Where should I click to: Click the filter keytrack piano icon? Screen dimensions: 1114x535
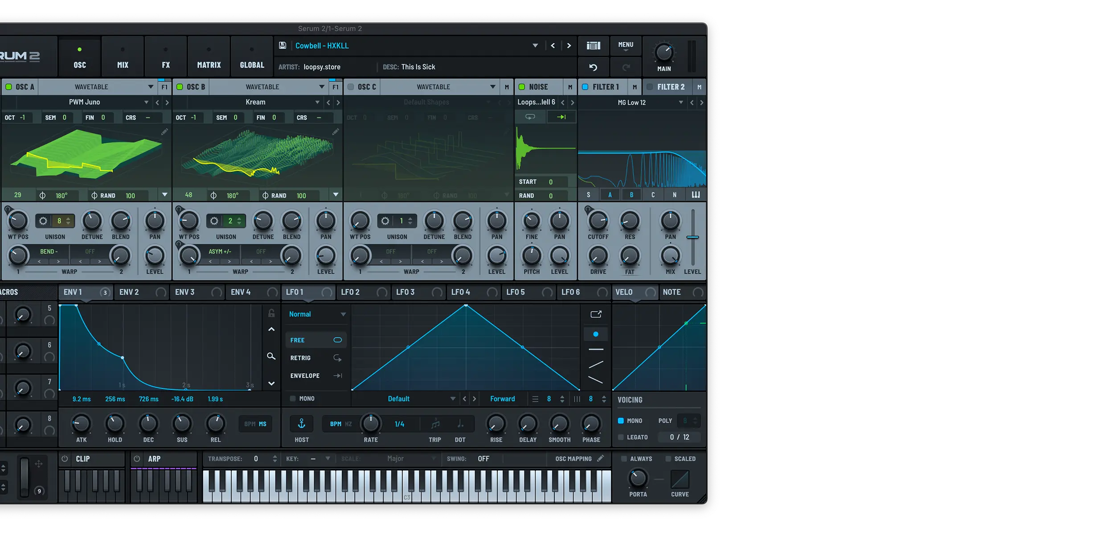pyautogui.click(x=696, y=195)
